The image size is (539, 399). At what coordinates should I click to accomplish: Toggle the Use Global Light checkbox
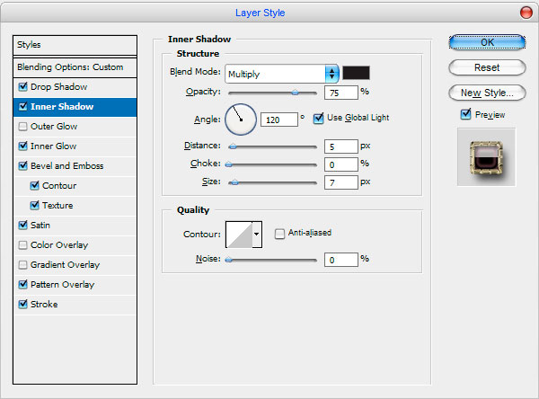[x=318, y=118]
